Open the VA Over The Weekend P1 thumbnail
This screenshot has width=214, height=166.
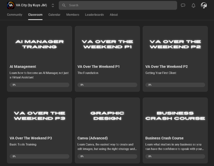click(107, 44)
